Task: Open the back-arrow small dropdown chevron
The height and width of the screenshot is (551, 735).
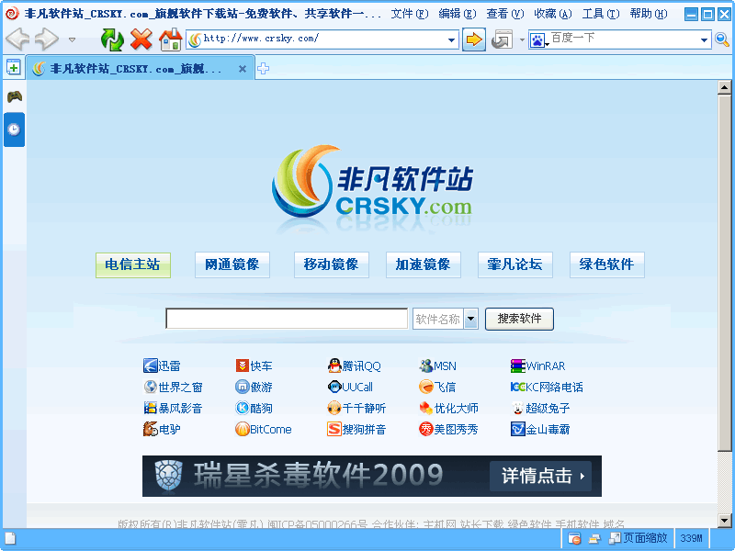Action: click(70, 39)
